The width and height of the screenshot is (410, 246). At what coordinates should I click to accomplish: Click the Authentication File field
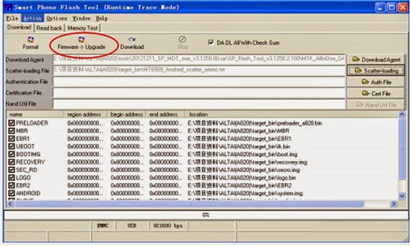click(x=199, y=82)
